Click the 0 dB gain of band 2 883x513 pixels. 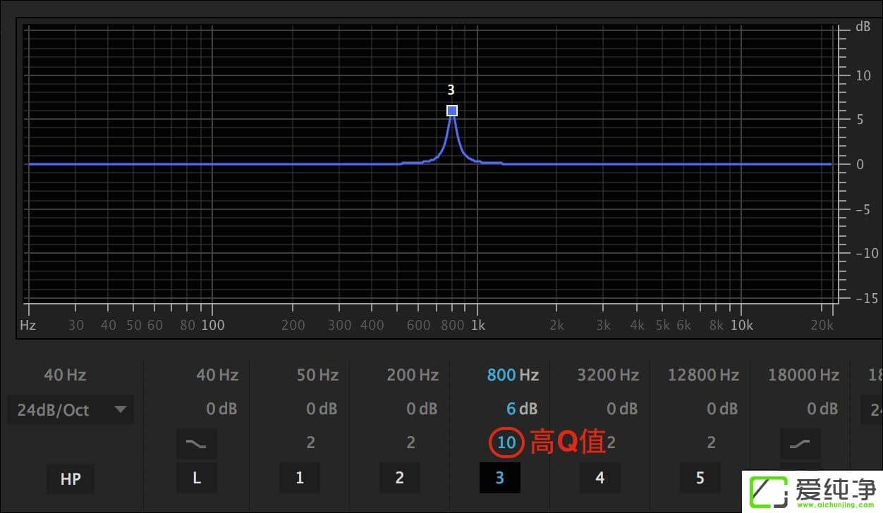(x=422, y=409)
